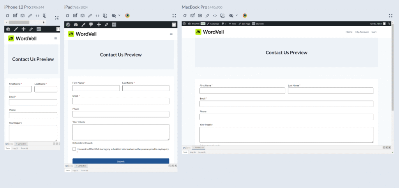Reload the iPhone 12 Pro preview
The image size is (399, 188).
tap(7, 16)
